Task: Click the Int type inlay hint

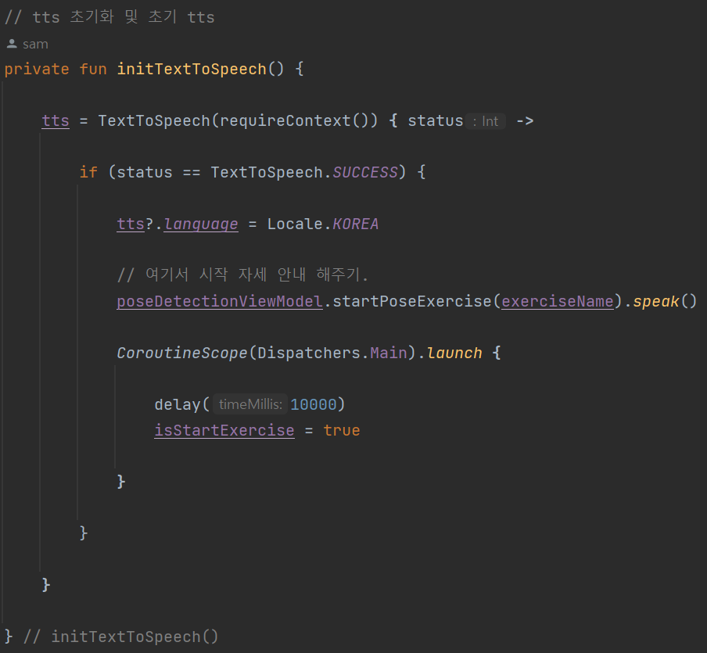Action: point(486,121)
